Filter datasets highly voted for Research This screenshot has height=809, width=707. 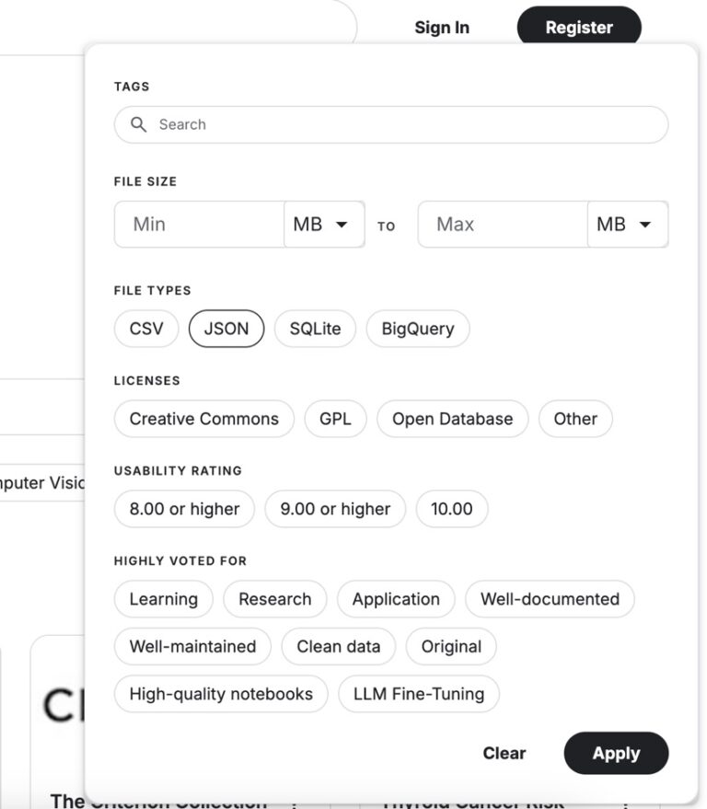[x=274, y=599]
